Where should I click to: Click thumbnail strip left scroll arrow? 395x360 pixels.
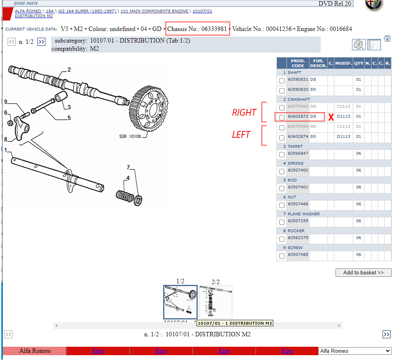[x=56, y=325]
